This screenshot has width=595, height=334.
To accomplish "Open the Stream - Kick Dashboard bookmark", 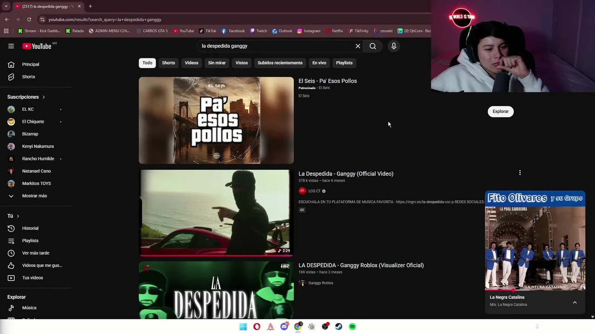I will pyautogui.click(x=39, y=31).
